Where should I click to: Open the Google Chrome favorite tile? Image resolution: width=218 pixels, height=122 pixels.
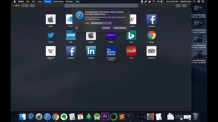[x=151, y=35]
